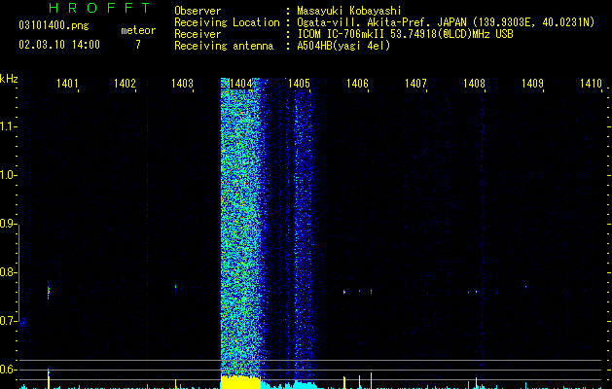The height and width of the screenshot is (389, 612).
Task: Select the ICOM IC-706mkII receiver description
Action: (405, 34)
